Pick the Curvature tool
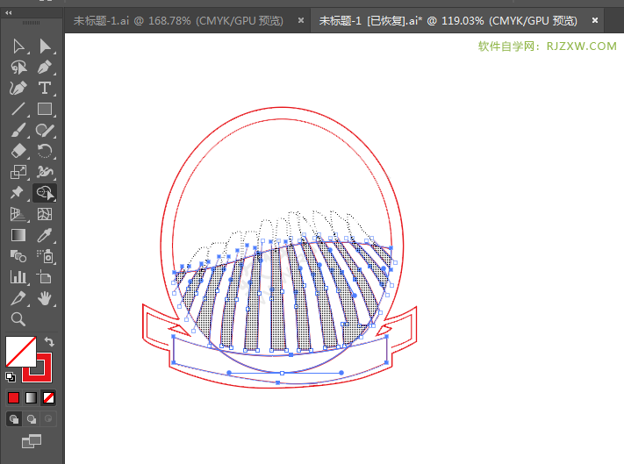The width and height of the screenshot is (624, 464). click(18, 88)
